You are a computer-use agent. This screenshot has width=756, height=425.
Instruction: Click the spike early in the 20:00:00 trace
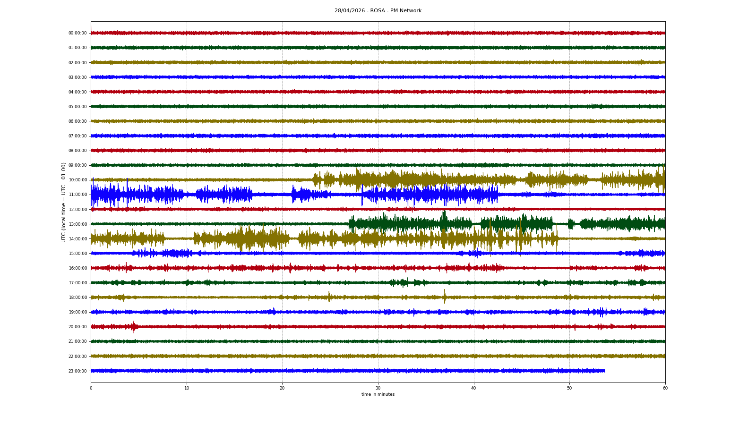[133, 326]
